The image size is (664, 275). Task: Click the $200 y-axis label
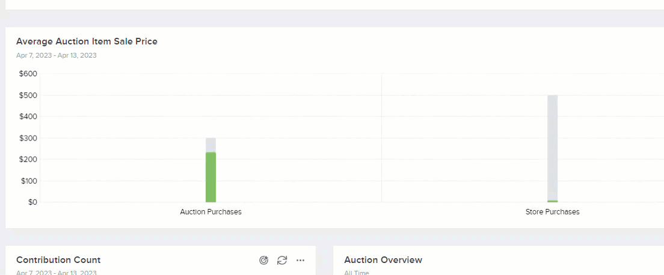click(x=28, y=160)
